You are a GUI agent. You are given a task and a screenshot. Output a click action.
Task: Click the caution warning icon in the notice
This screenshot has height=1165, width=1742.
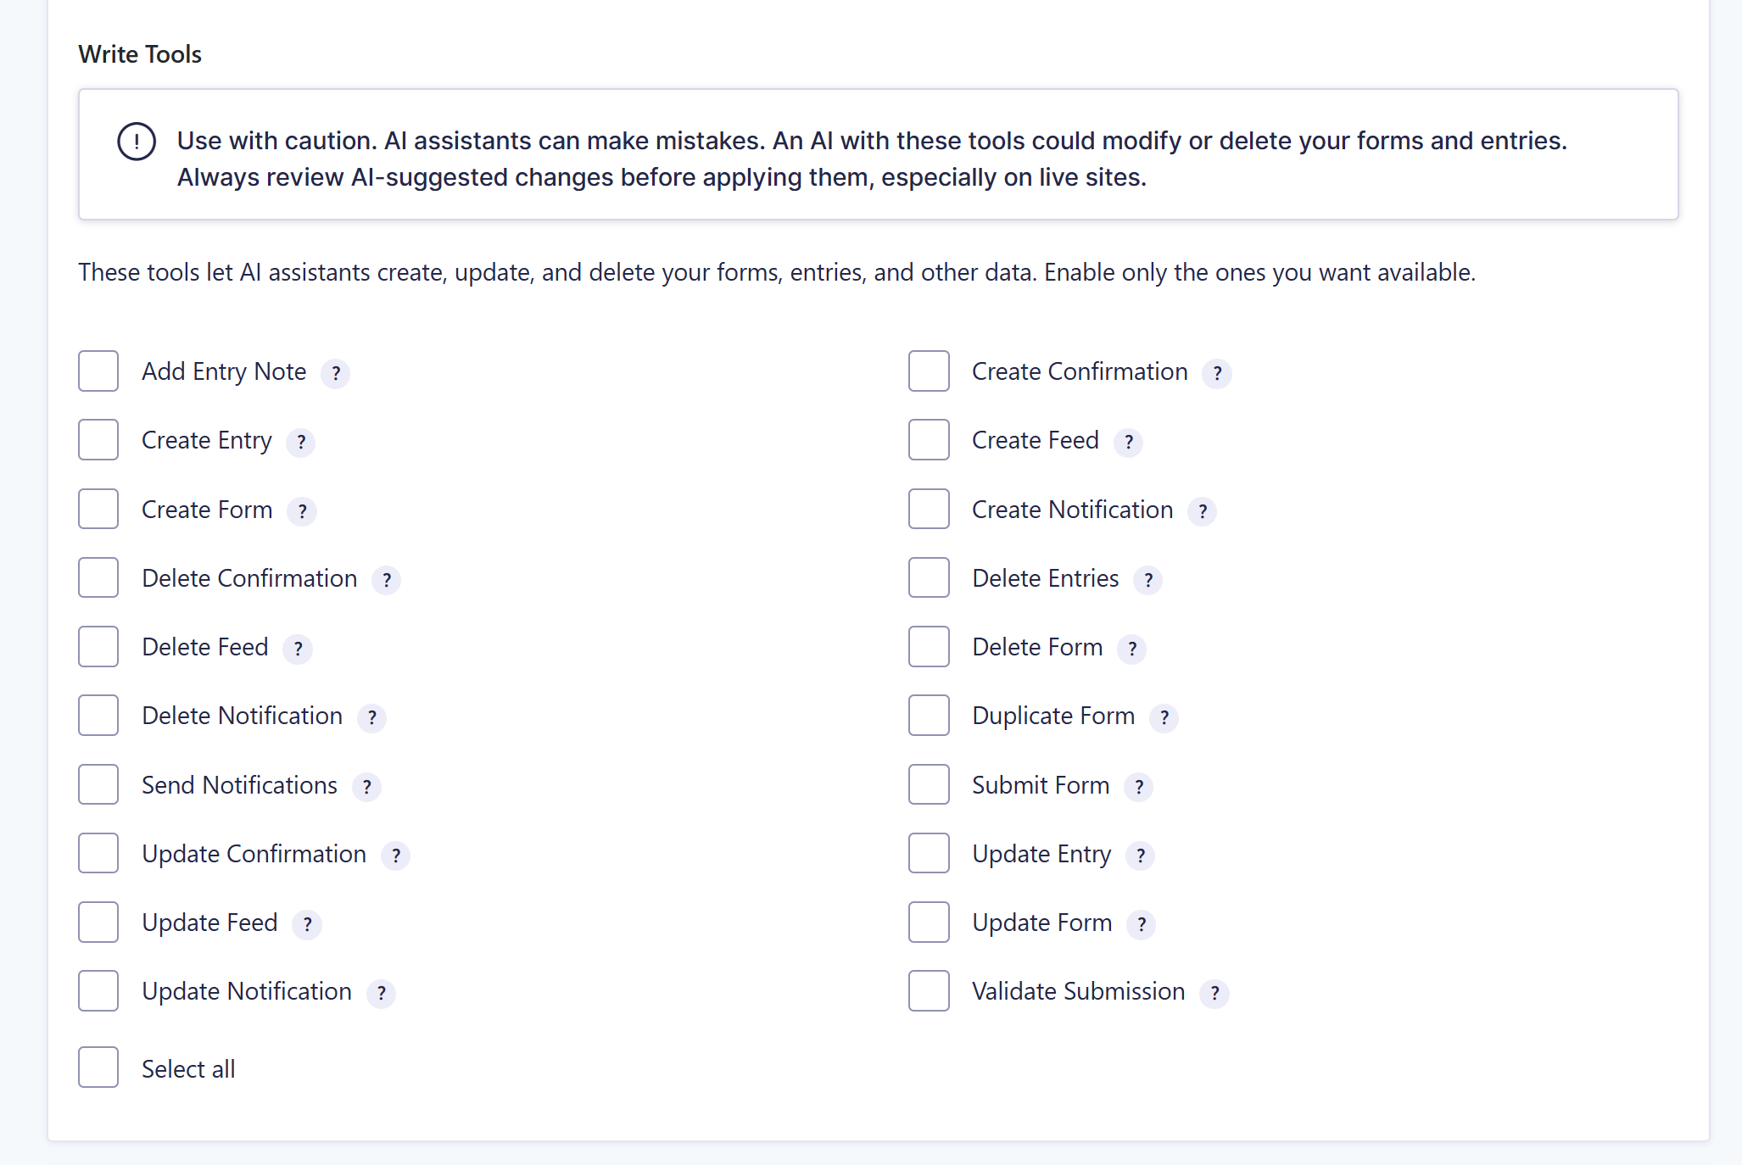[137, 142]
